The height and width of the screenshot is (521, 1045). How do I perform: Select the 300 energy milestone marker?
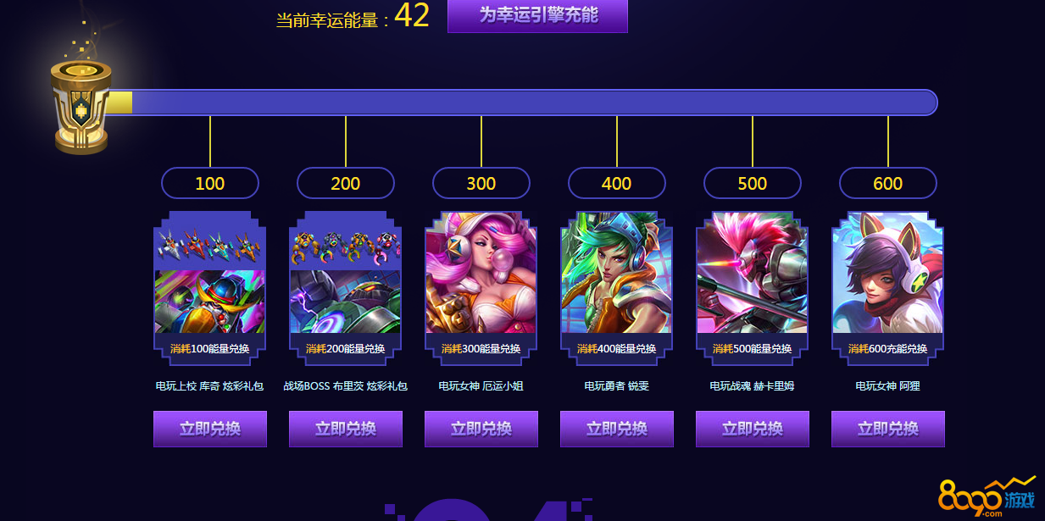481,183
